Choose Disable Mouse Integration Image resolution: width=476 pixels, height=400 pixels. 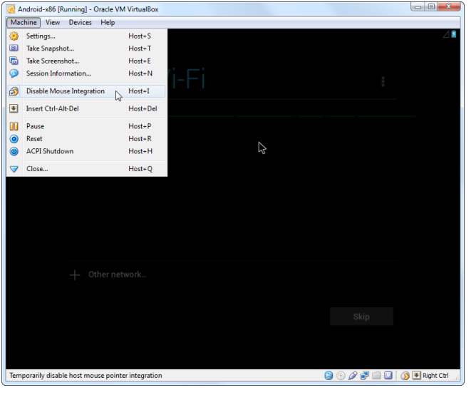[87, 91]
